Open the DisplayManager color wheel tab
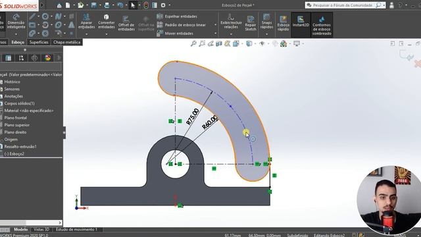The height and width of the screenshot is (237, 421). 47,58
